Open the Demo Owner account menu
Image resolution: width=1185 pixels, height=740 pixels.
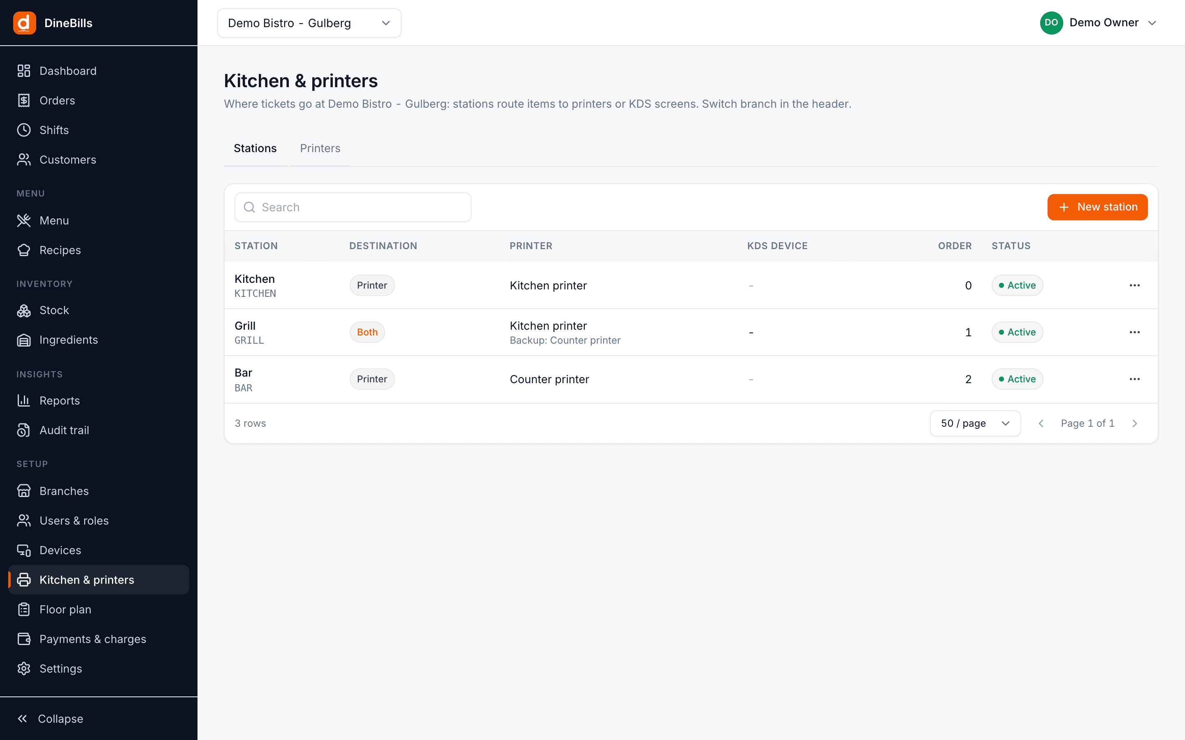(x=1098, y=23)
